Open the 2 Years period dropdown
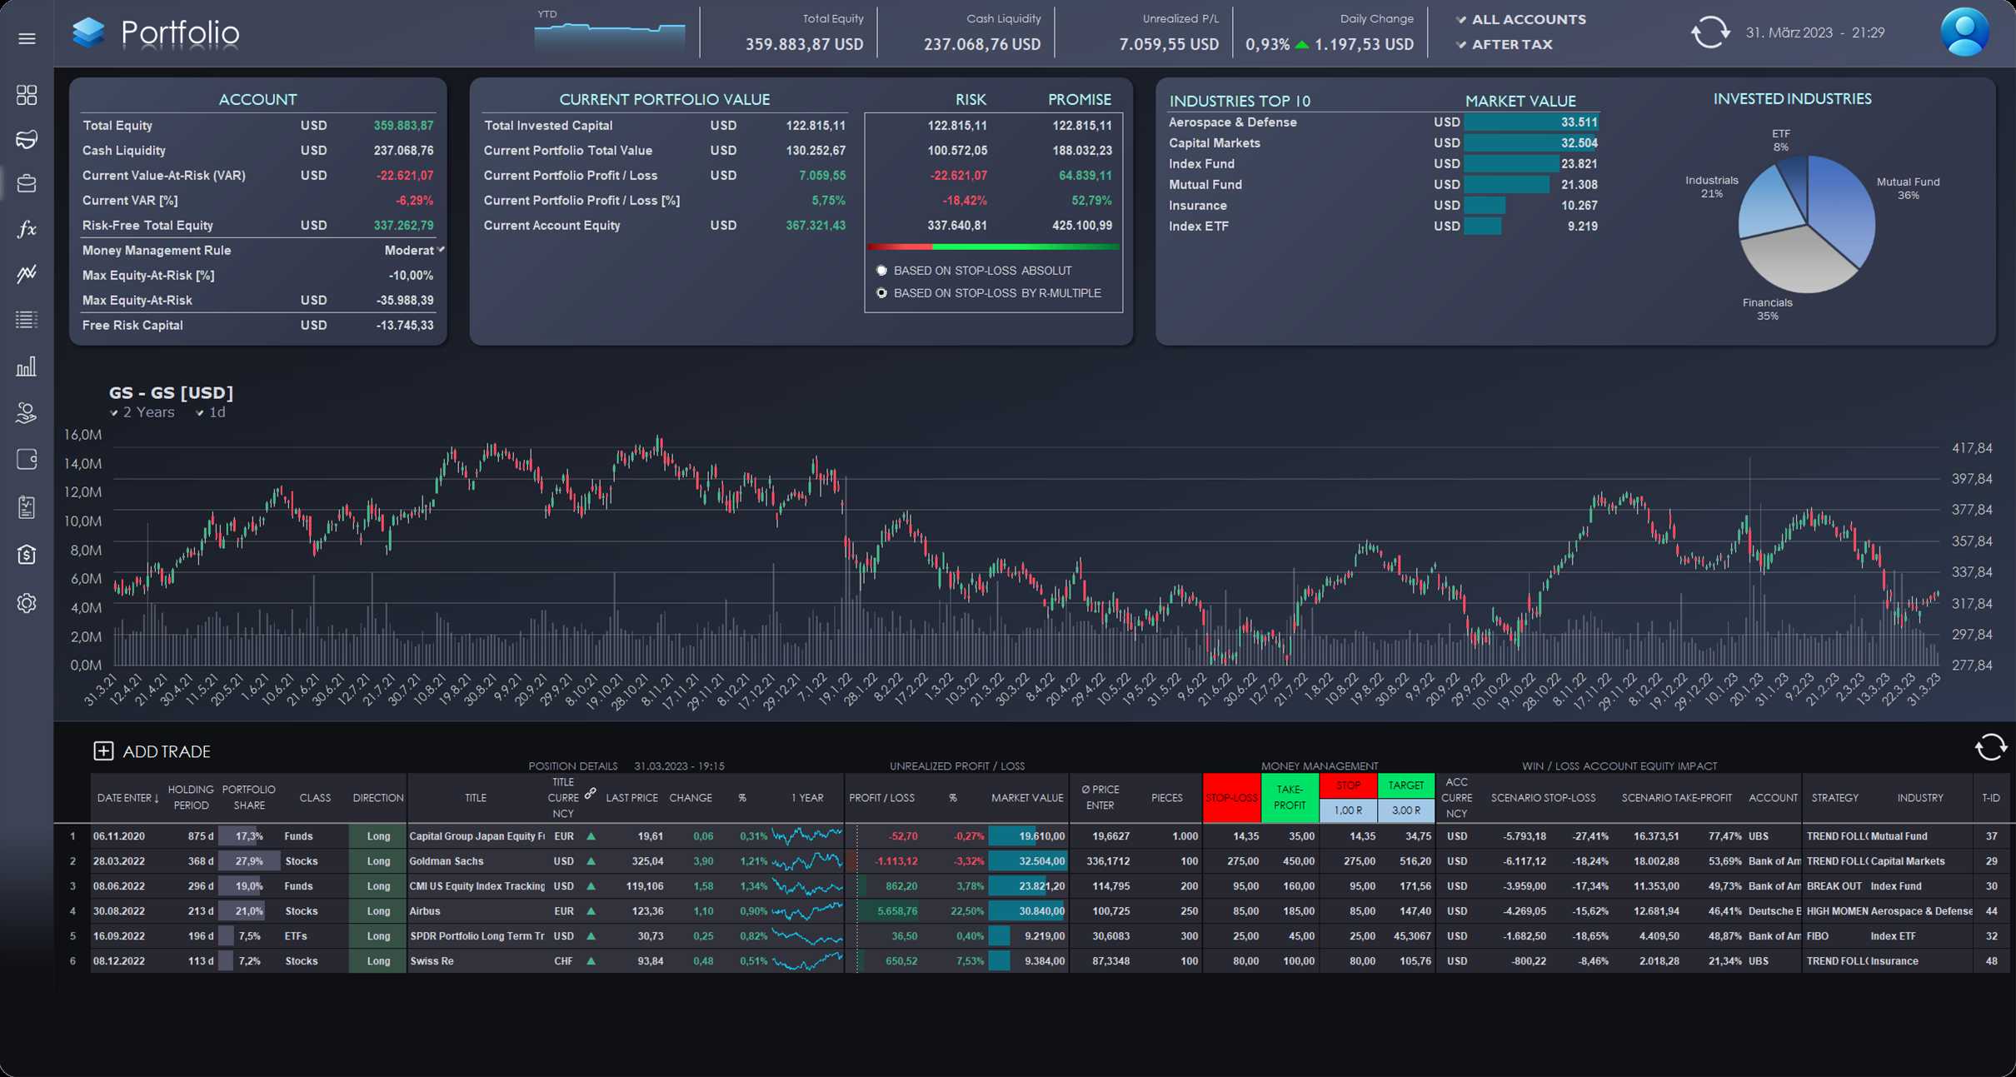Image resolution: width=2016 pixels, height=1077 pixels. (142, 412)
